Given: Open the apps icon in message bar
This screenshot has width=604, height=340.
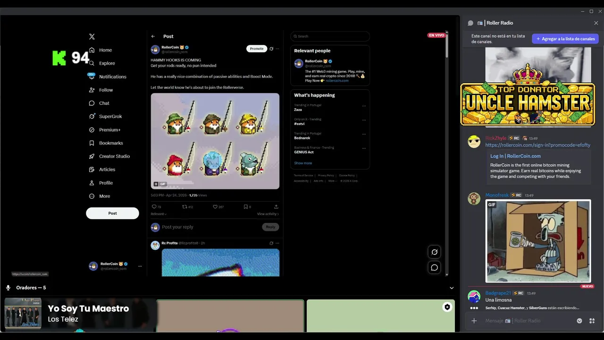Looking at the screenshot, I should [x=592, y=321].
